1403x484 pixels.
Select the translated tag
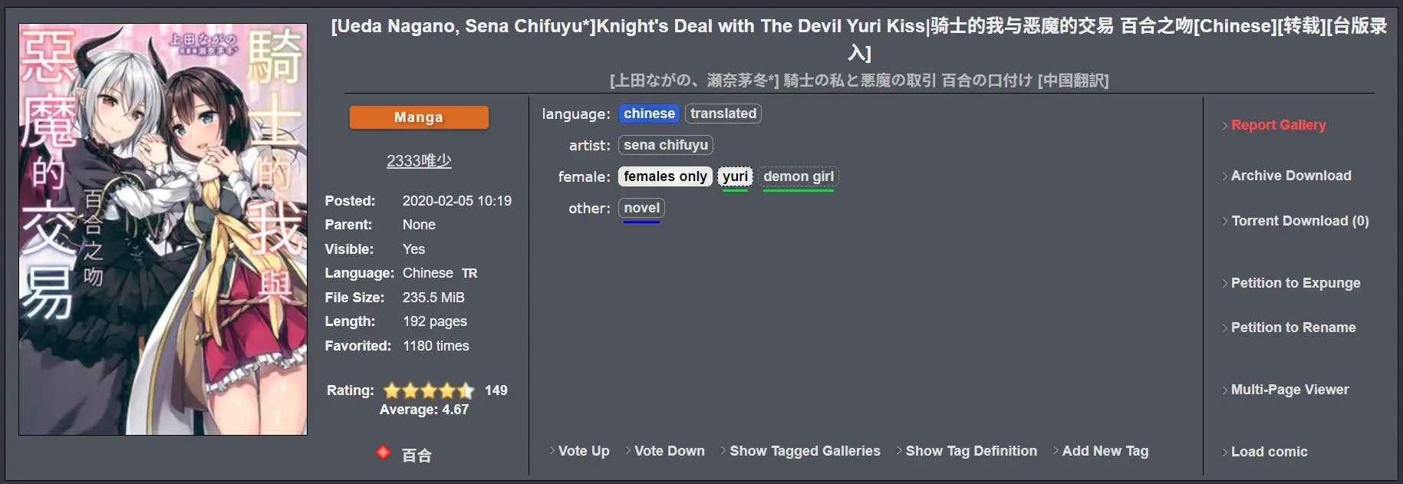(723, 114)
